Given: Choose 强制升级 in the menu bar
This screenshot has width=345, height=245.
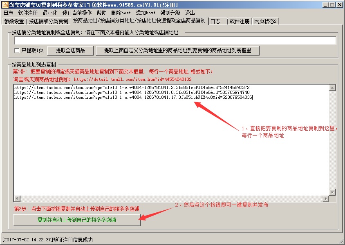Looking at the screenshot, I should [x=170, y=13].
